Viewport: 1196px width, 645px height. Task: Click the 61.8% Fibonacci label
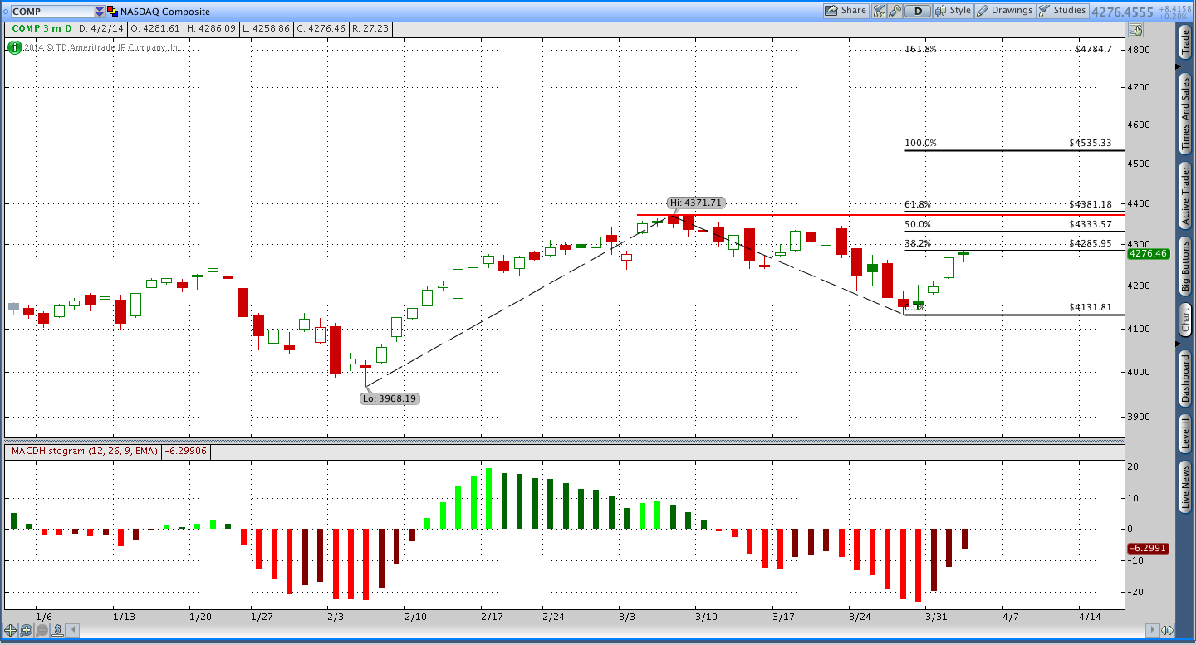918,204
